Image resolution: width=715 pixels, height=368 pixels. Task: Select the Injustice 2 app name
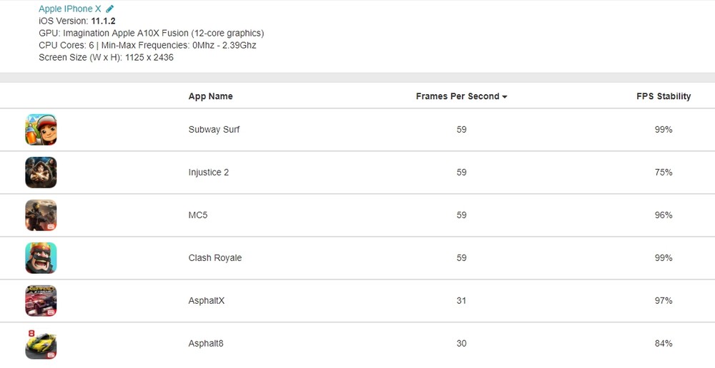(209, 173)
